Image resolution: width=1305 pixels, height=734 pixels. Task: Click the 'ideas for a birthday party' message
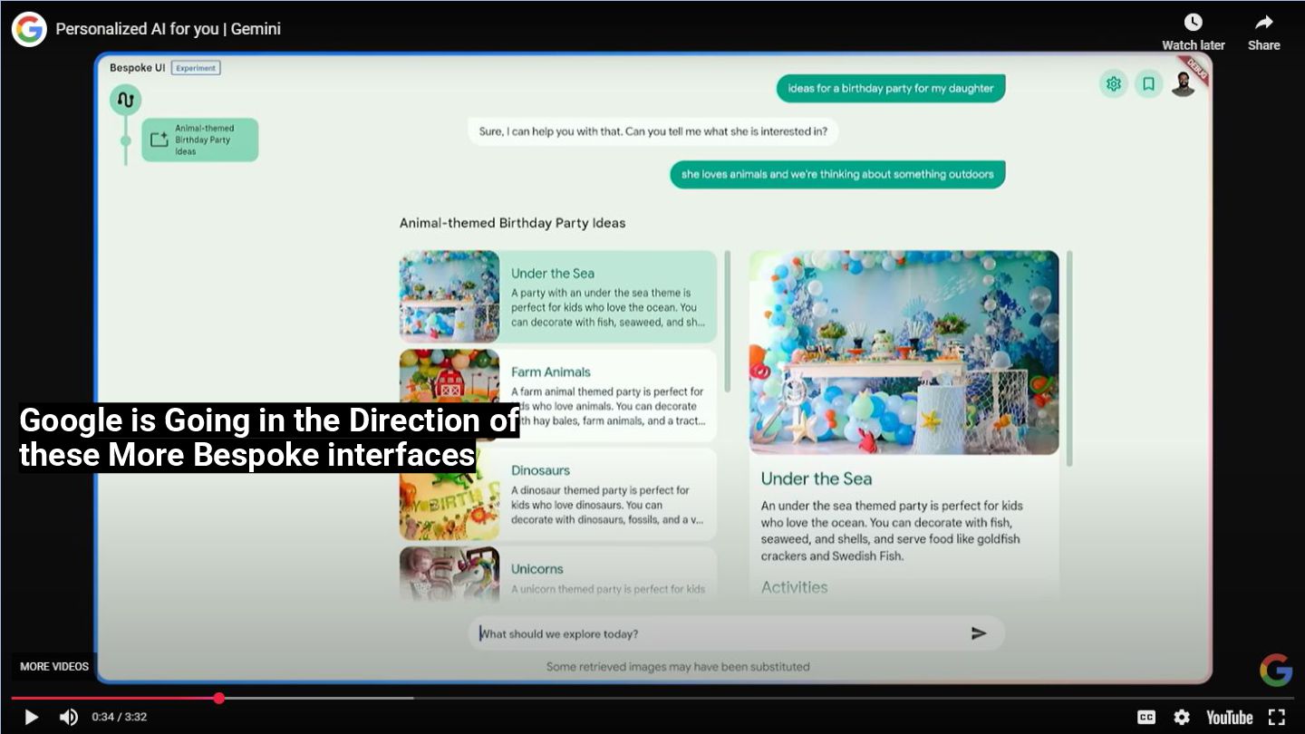click(x=891, y=88)
